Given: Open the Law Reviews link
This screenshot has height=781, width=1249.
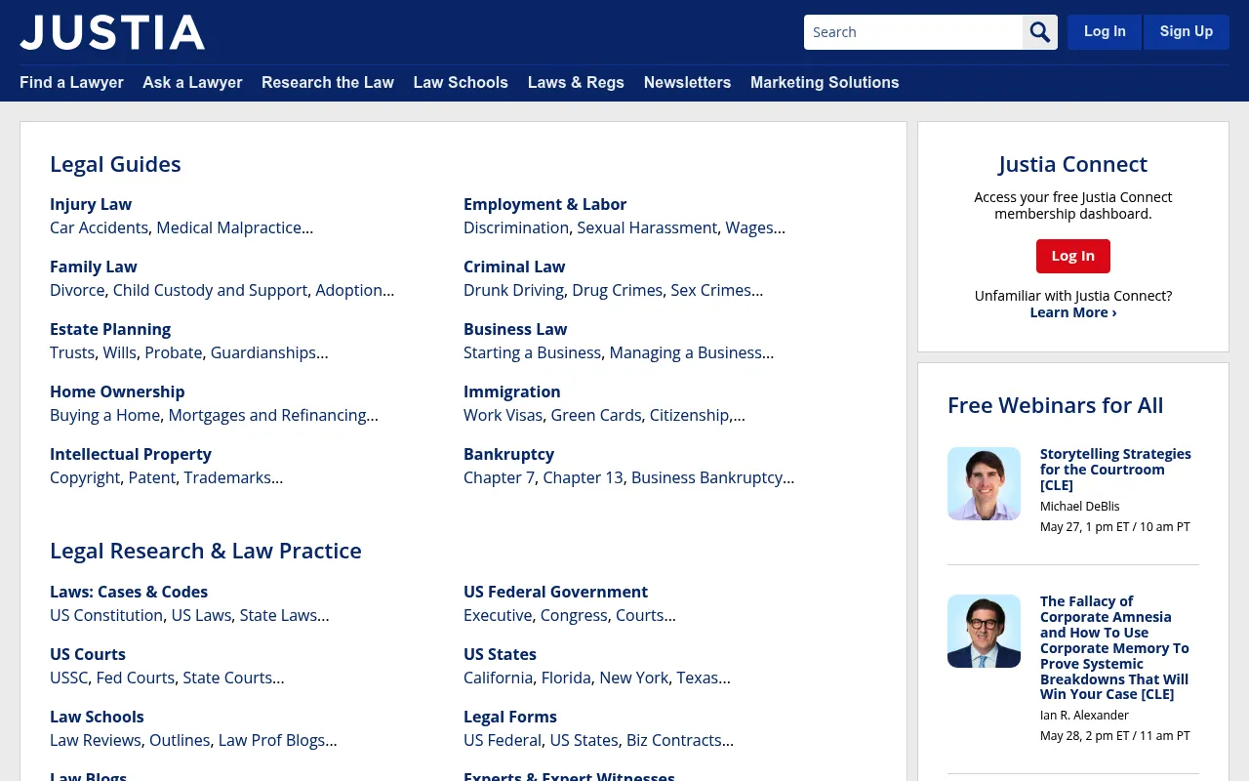Looking at the screenshot, I should [x=96, y=740].
